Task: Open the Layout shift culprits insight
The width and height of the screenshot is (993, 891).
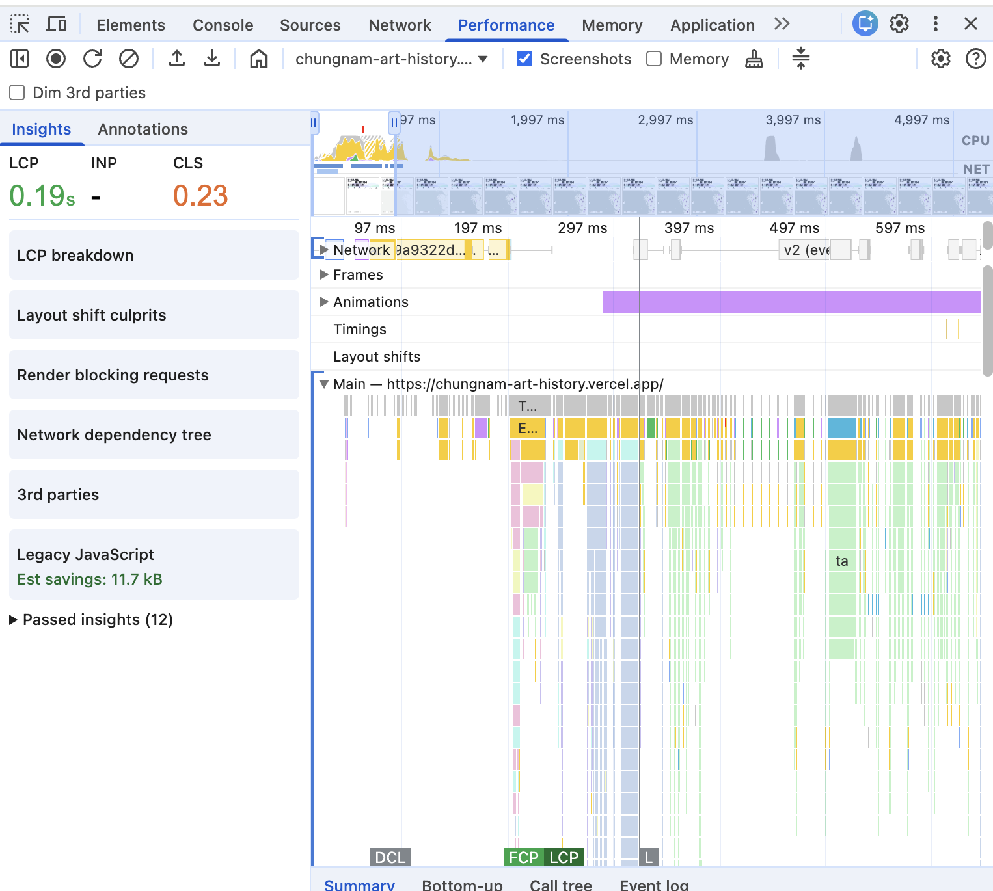Action: [x=154, y=315]
